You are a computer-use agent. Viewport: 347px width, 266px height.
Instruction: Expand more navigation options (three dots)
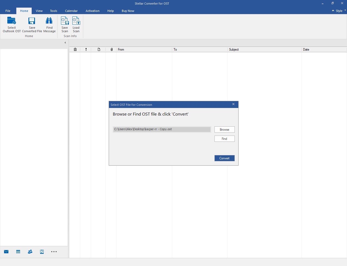54,252
